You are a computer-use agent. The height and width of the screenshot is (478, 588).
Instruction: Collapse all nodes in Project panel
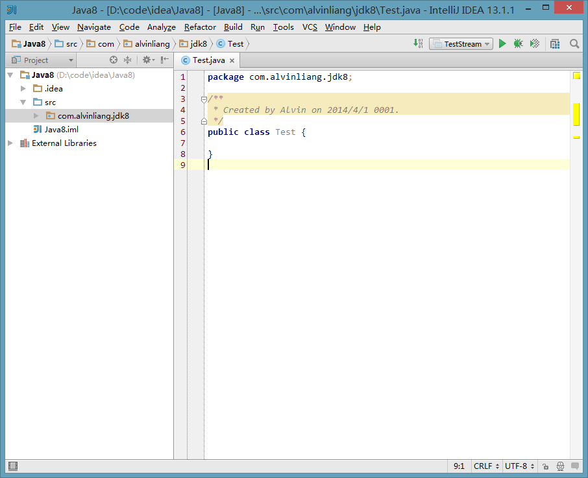128,60
